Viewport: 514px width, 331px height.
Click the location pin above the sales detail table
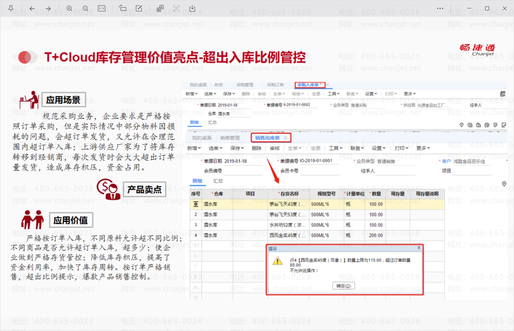(504, 184)
